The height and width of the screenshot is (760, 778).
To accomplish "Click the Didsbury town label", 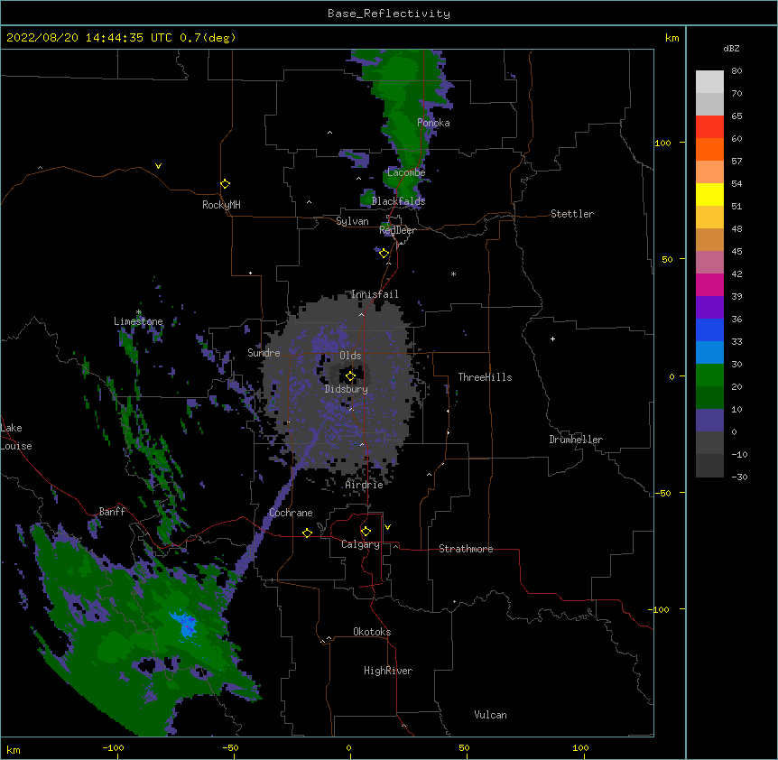I will pyautogui.click(x=347, y=389).
